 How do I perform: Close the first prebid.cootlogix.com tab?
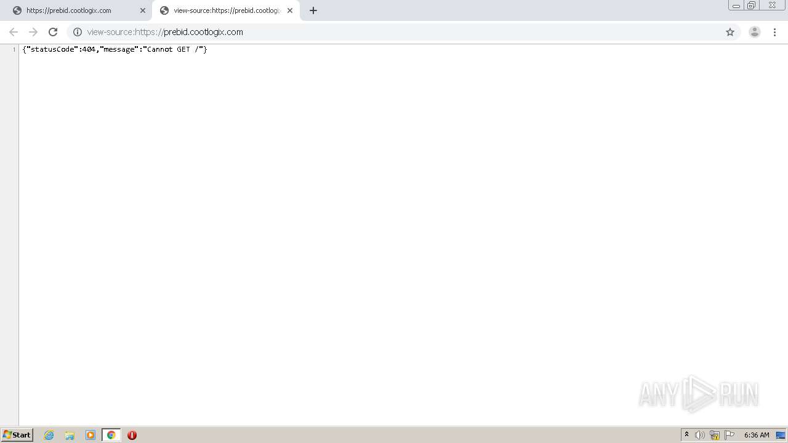[143, 10]
